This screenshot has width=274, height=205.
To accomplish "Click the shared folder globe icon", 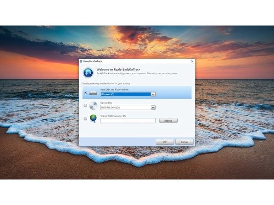I will point(93,118).
